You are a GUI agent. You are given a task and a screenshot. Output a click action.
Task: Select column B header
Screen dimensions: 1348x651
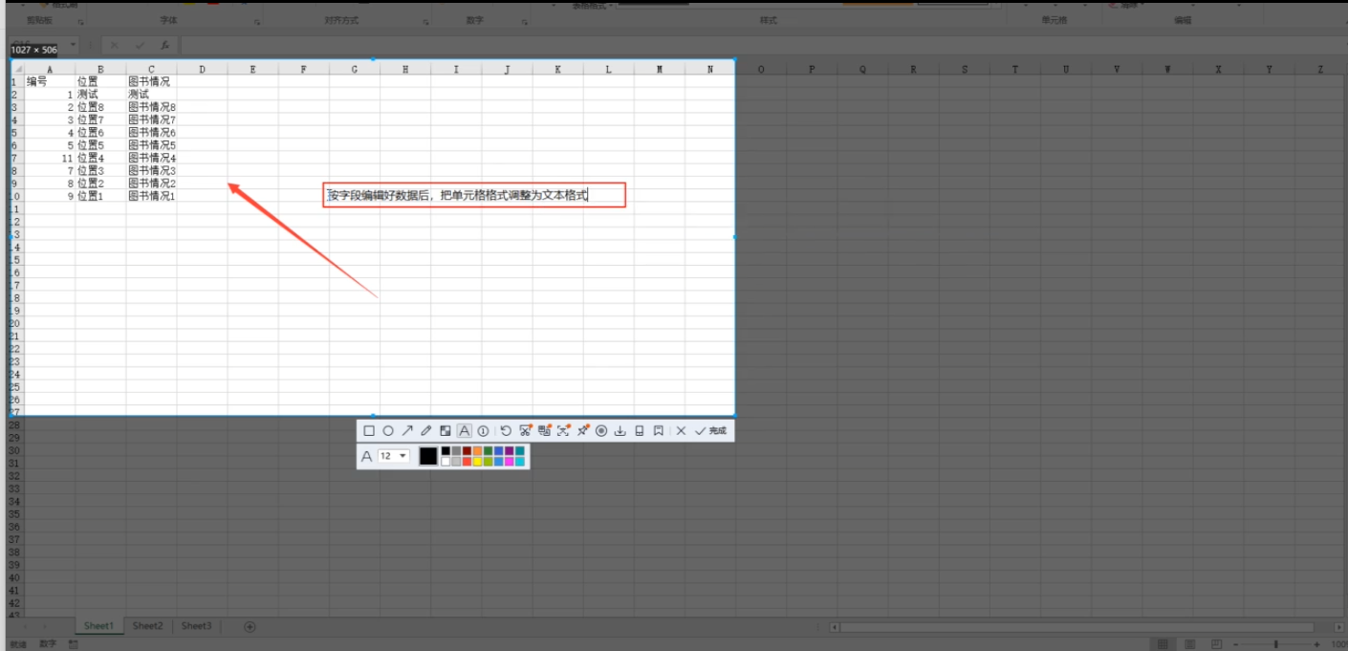pyautogui.click(x=100, y=69)
